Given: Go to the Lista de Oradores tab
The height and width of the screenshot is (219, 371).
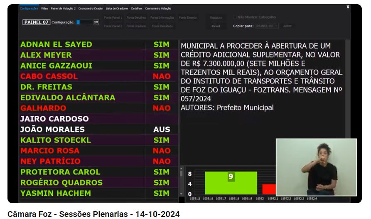Looking at the screenshot, I should [117, 8].
